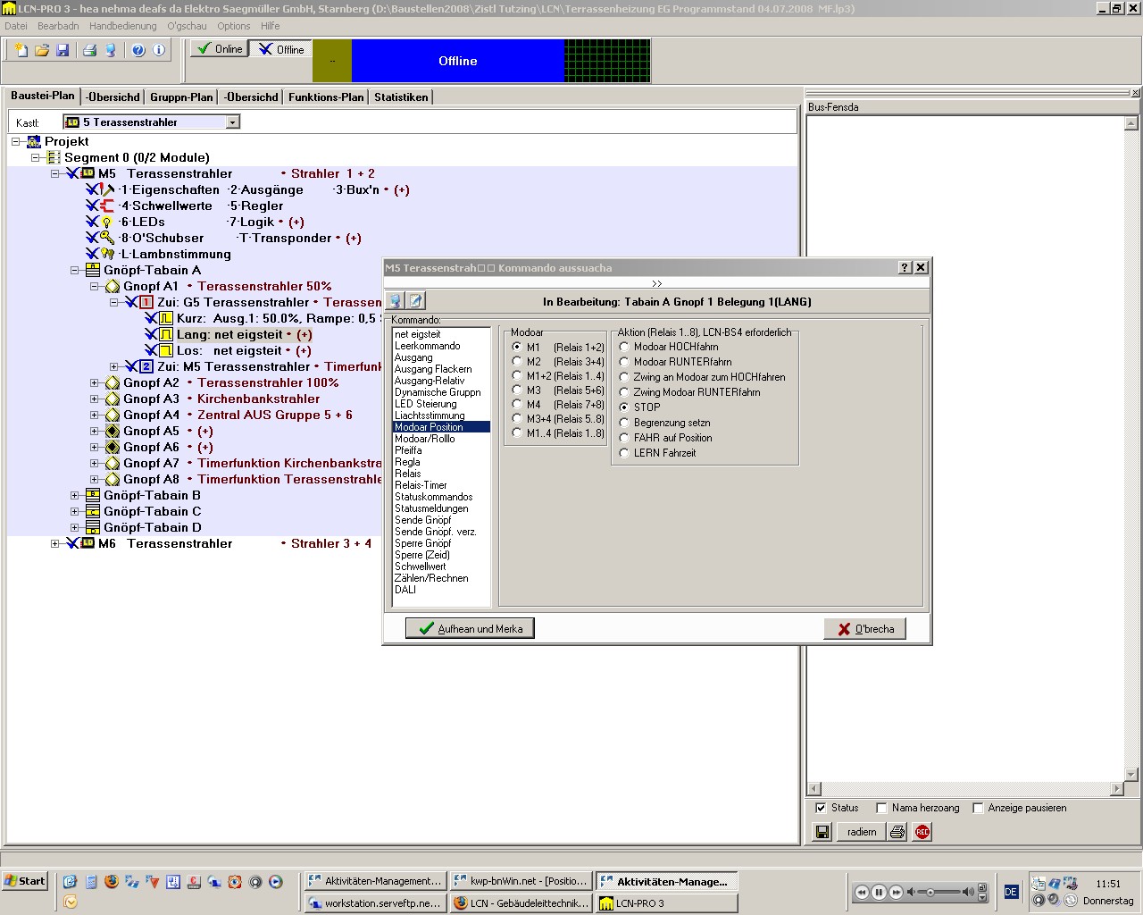The height and width of the screenshot is (915, 1143).
Task: Click the LEDs light bulb icon
Action: [107, 222]
